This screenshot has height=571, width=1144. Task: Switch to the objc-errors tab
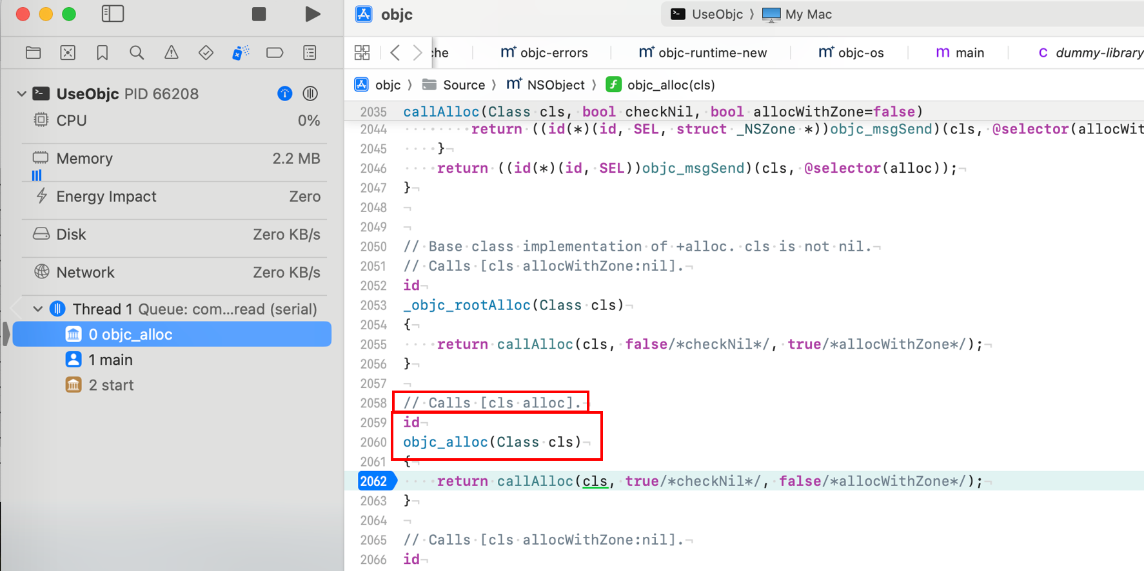[x=544, y=53]
